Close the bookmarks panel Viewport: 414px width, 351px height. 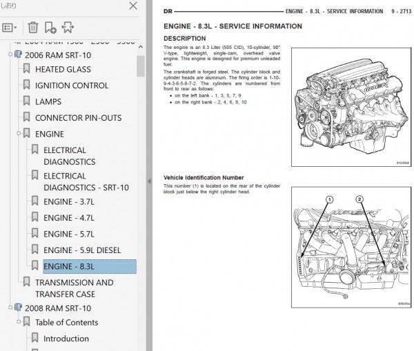click(133, 6)
